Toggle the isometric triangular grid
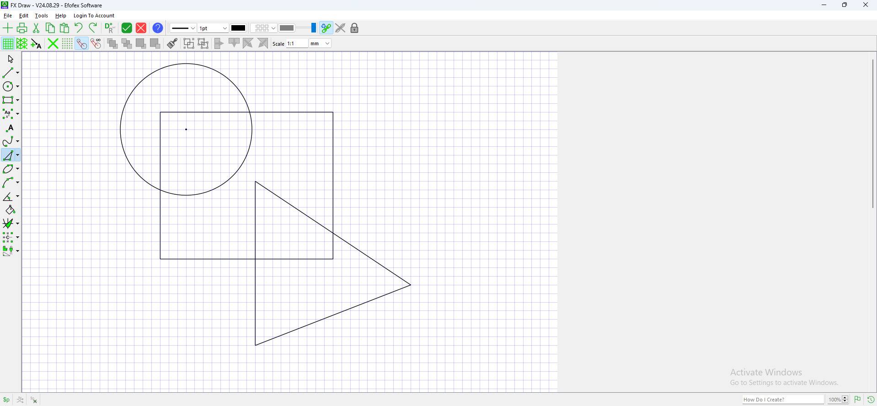877x406 pixels. pos(22,43)
